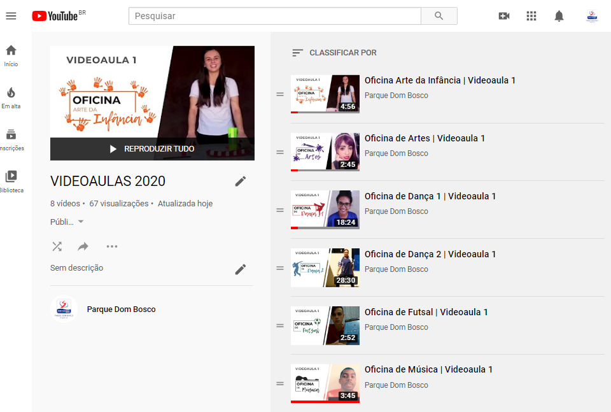Image resolution: width=611 pixels, height=412 pixels.
Task: Click the search magnifier button
Action: click(439, 16)
